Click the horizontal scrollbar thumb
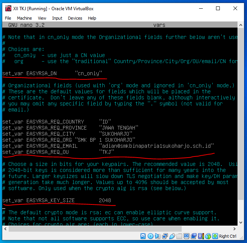This screenshot has height=243, width=247. (95, 229)
